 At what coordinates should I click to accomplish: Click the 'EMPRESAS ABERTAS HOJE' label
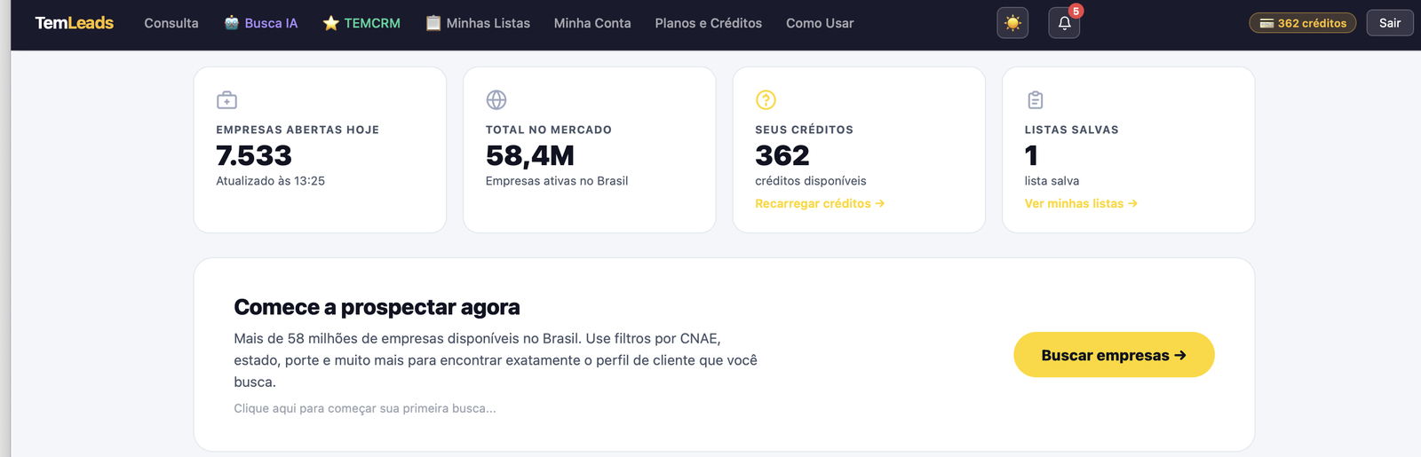298,130
